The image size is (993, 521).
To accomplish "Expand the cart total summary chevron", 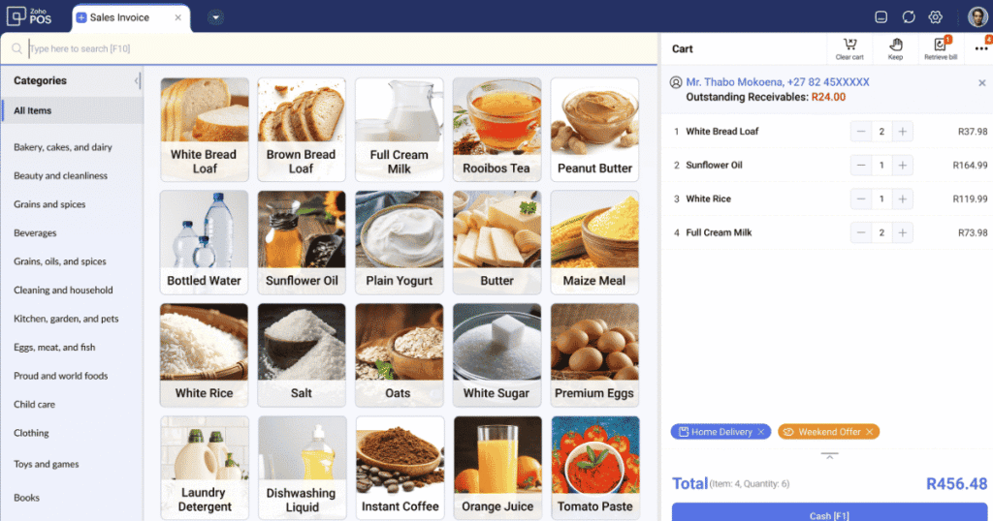I will point(829,456).
